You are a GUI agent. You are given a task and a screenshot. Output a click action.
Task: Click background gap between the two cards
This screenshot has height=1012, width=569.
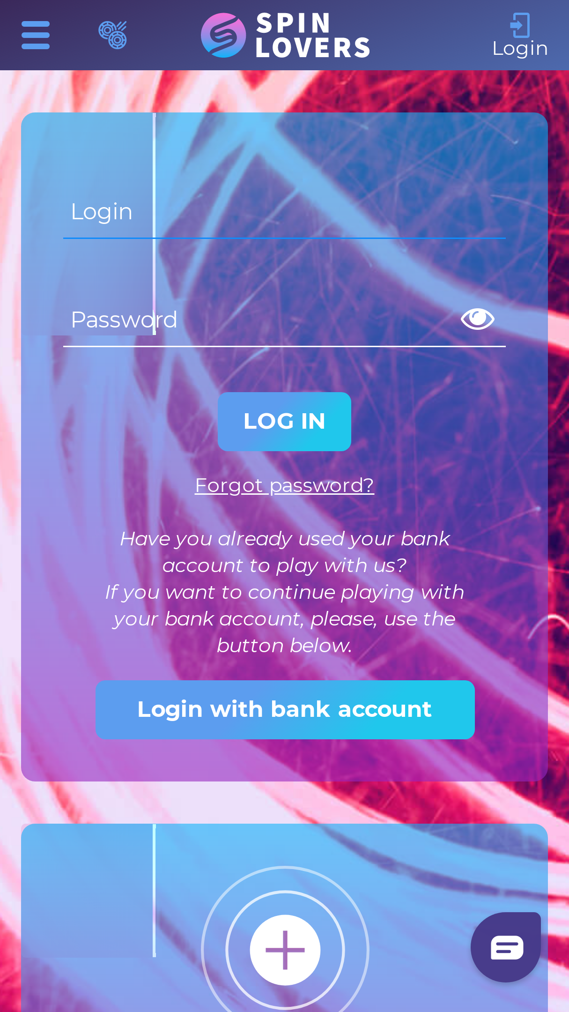click(284, 802)
